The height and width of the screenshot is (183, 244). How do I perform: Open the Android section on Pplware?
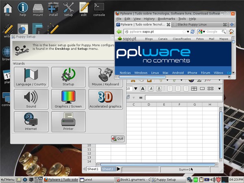[x=178, y=73]
